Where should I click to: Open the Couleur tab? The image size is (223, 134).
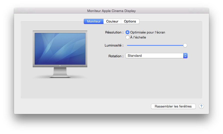pyautogui.click(x=112, y=21)
